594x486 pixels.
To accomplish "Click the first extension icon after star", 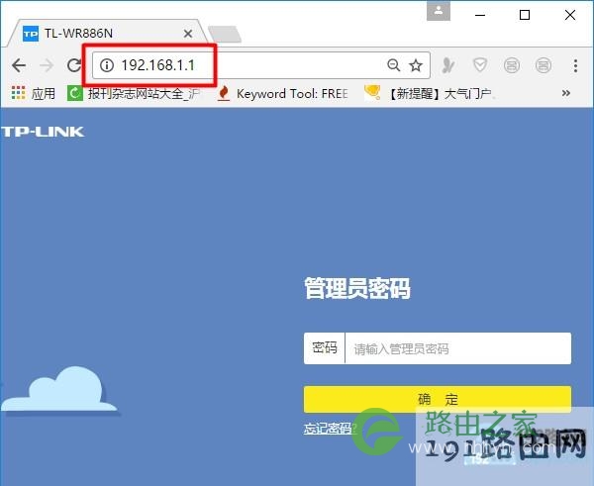I will pos(448,65).
